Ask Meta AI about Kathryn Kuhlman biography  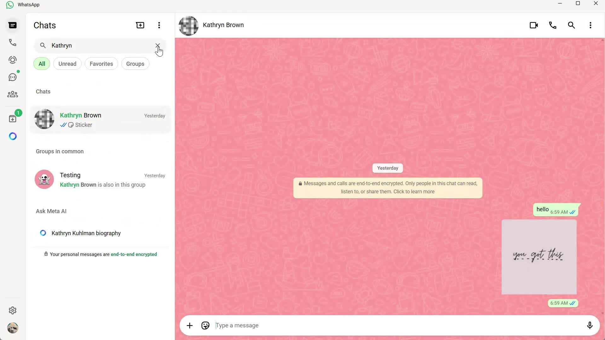tap(86, 233)
